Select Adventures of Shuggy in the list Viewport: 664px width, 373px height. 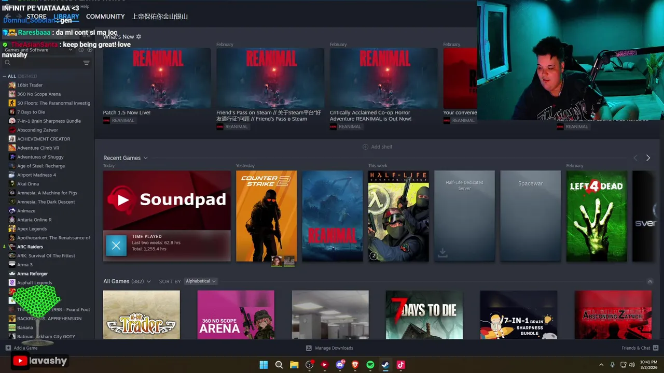(40, 157)
